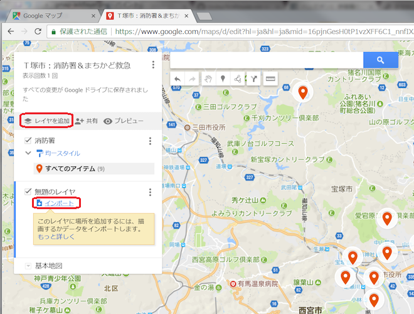Click the orange marker above 千刈カンツリー倶楽部

[303, 92]
